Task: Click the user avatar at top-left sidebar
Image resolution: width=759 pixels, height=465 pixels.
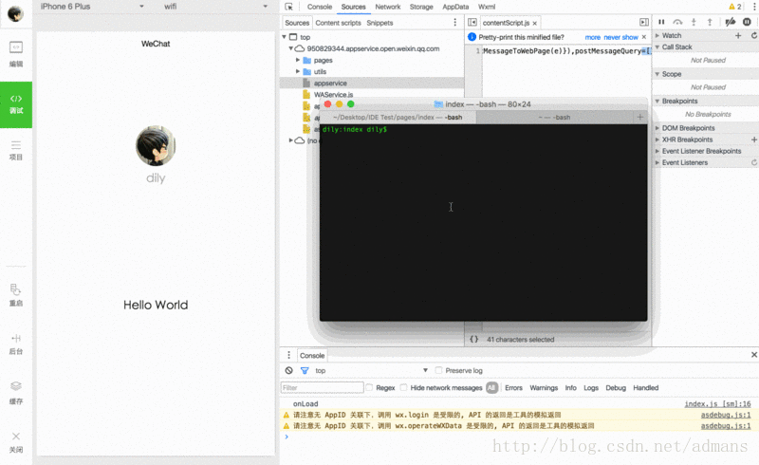Action: (15, 13)
